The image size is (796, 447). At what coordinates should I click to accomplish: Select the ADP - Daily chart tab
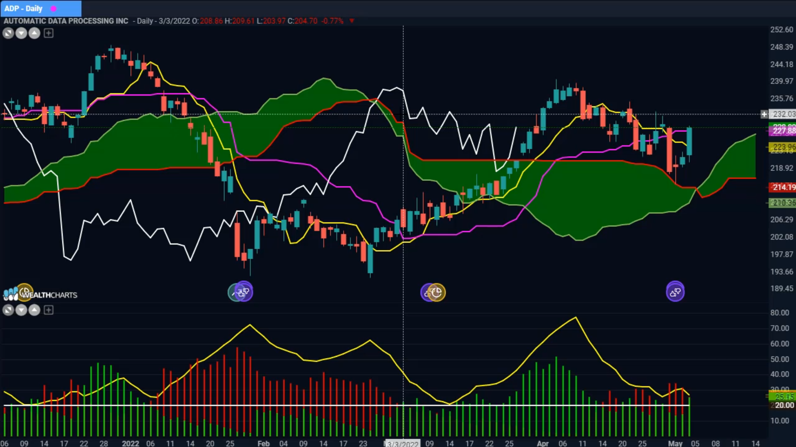coord(41,8)
